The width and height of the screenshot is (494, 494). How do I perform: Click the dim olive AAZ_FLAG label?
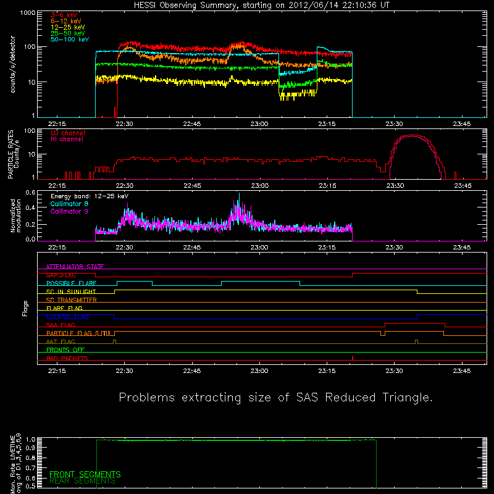[x=61, y=341]
